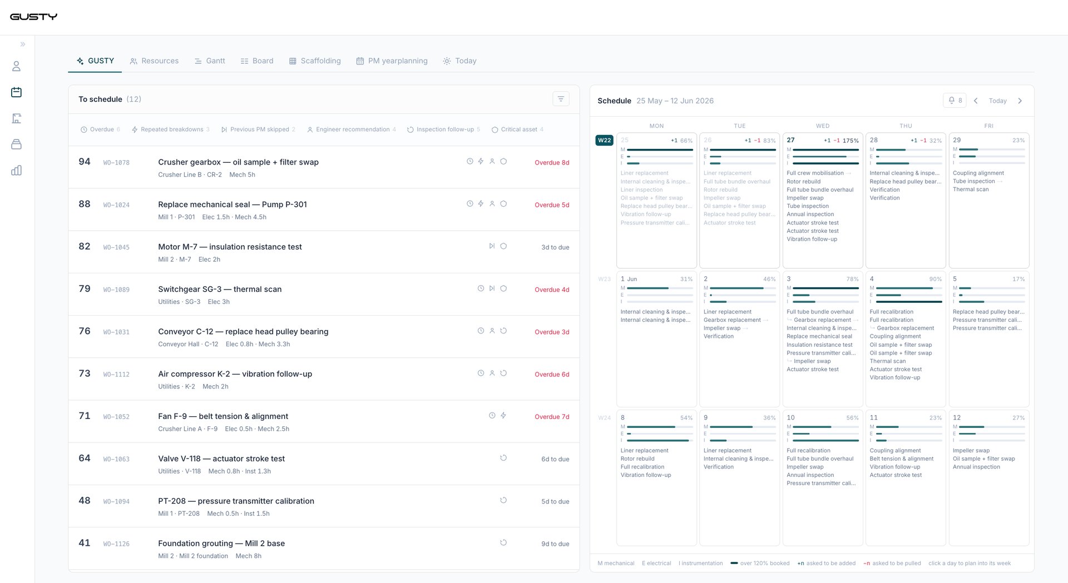Image resolution: width=1068 pixels, height=583 pixels.
Task: Select the 1 Jun day card
Action: (x=656, y=339)
